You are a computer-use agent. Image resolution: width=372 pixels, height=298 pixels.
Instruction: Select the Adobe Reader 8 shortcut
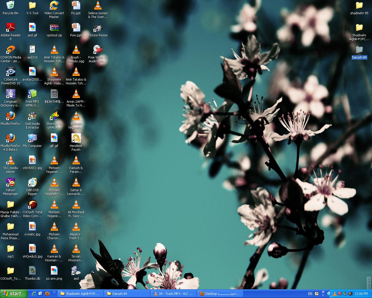[x=10, y=28]
